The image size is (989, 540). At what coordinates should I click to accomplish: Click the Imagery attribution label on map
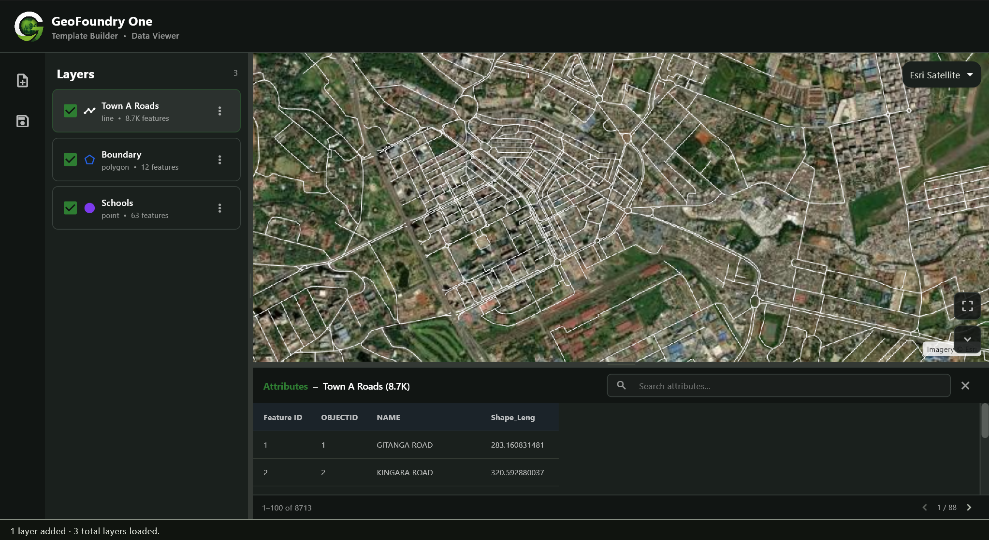pos(940,349)
